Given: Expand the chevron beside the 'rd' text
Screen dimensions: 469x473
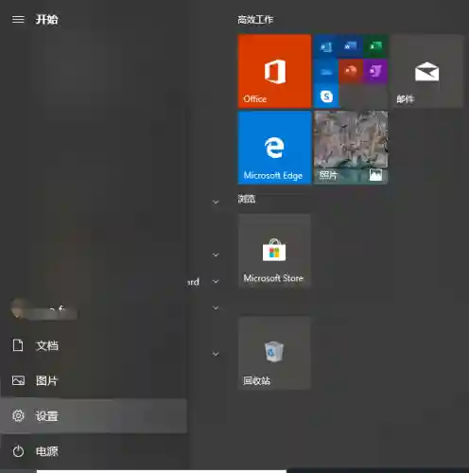Looking at the screenshot, I should (216, 282).
